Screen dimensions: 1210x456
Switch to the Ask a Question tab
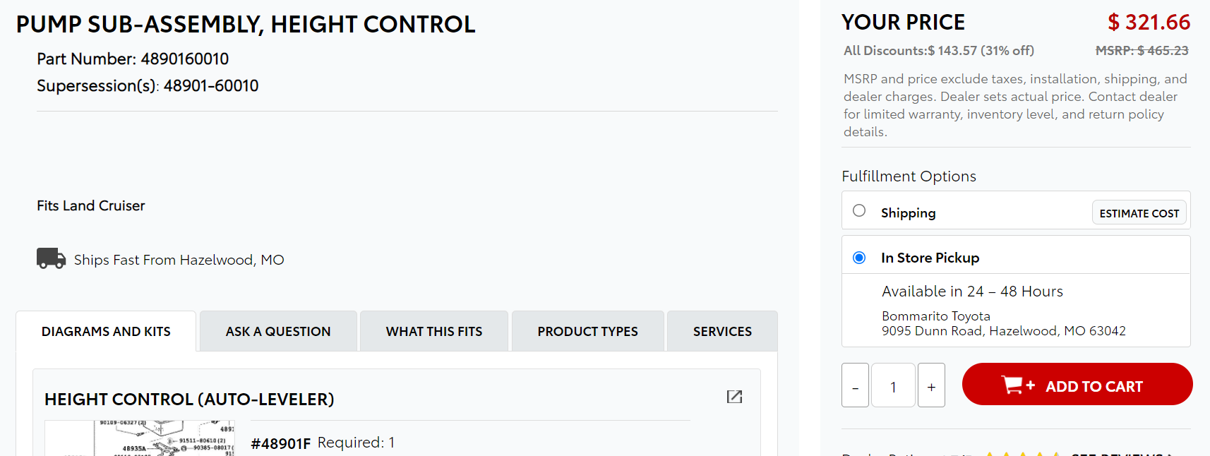278,332
